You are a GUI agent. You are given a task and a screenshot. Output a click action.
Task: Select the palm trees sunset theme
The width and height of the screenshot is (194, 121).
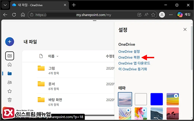(x=173, y=114)
